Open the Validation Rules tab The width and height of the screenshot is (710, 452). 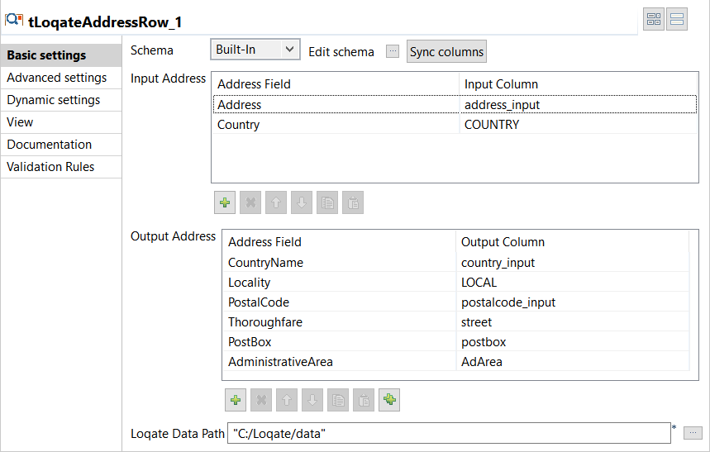point(50,167)
